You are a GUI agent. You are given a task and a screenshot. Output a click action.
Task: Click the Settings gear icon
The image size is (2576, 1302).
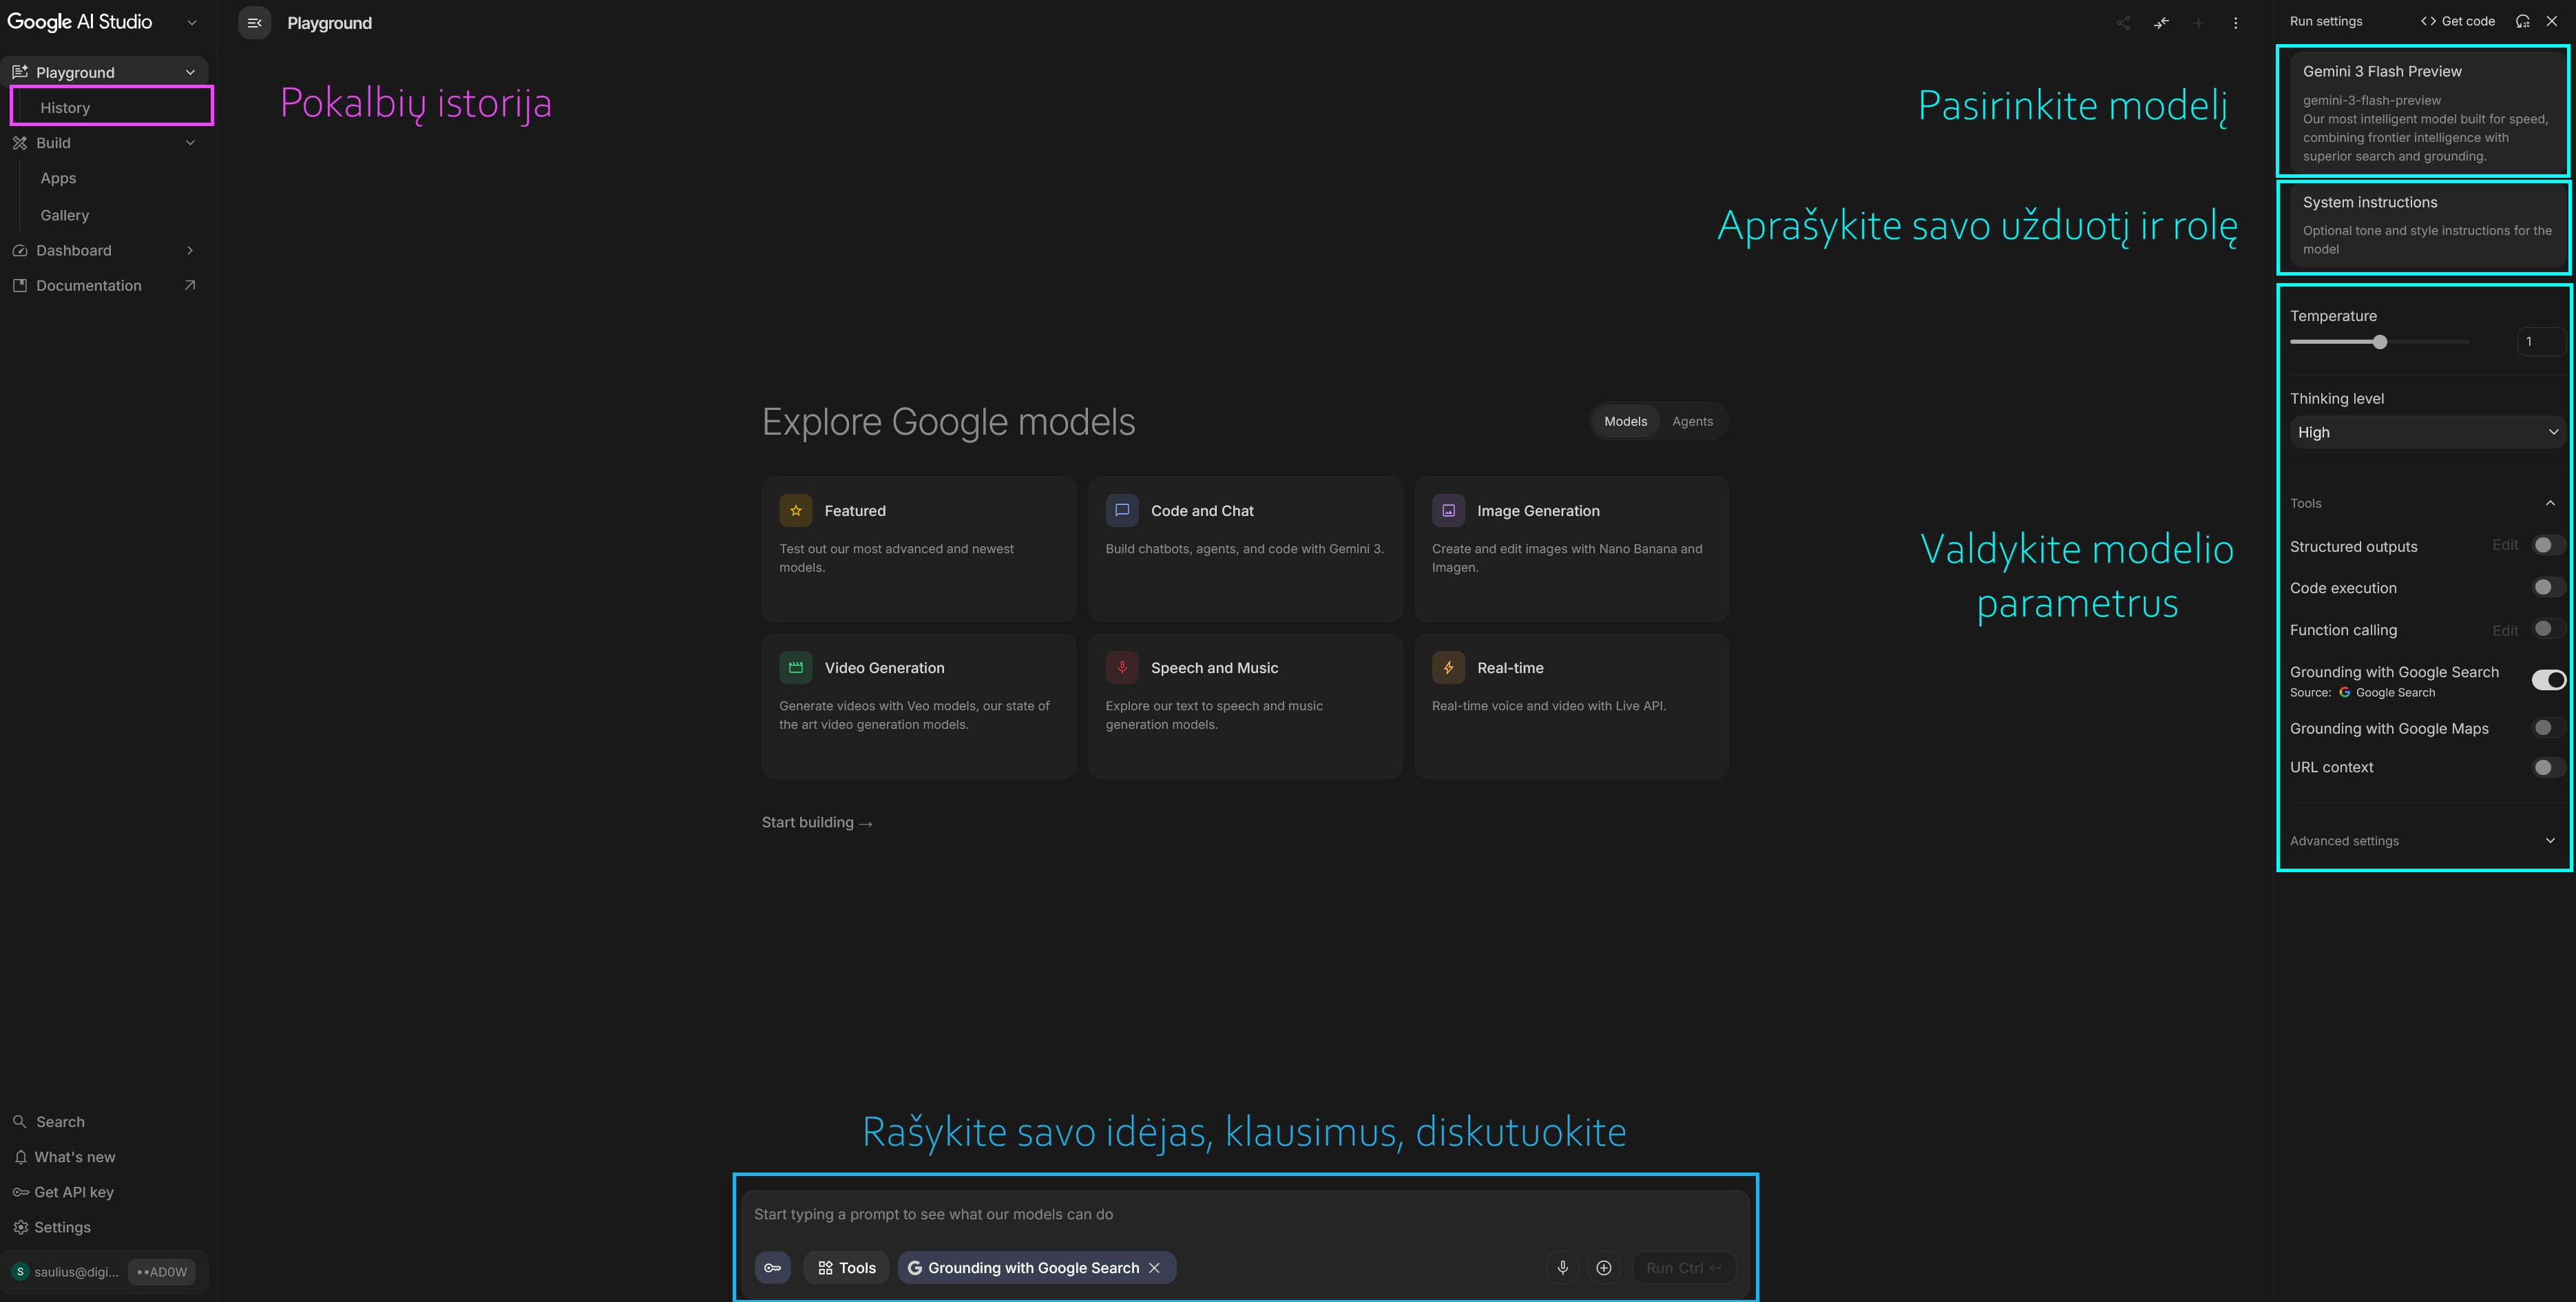point(20,1227)
